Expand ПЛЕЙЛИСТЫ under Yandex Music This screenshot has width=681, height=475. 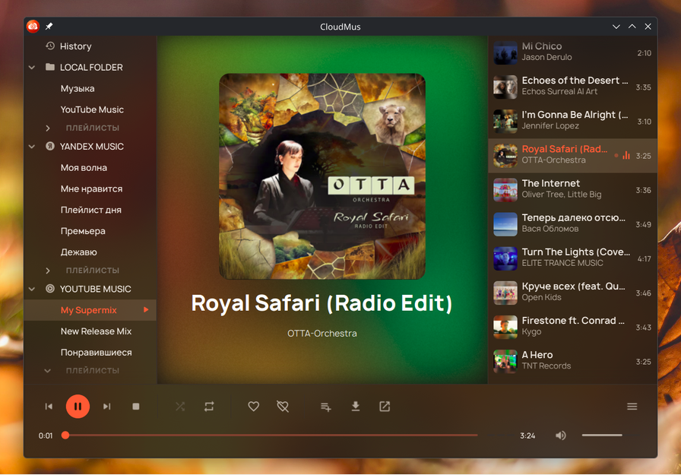pyautogui.click(x=48, y=271)
